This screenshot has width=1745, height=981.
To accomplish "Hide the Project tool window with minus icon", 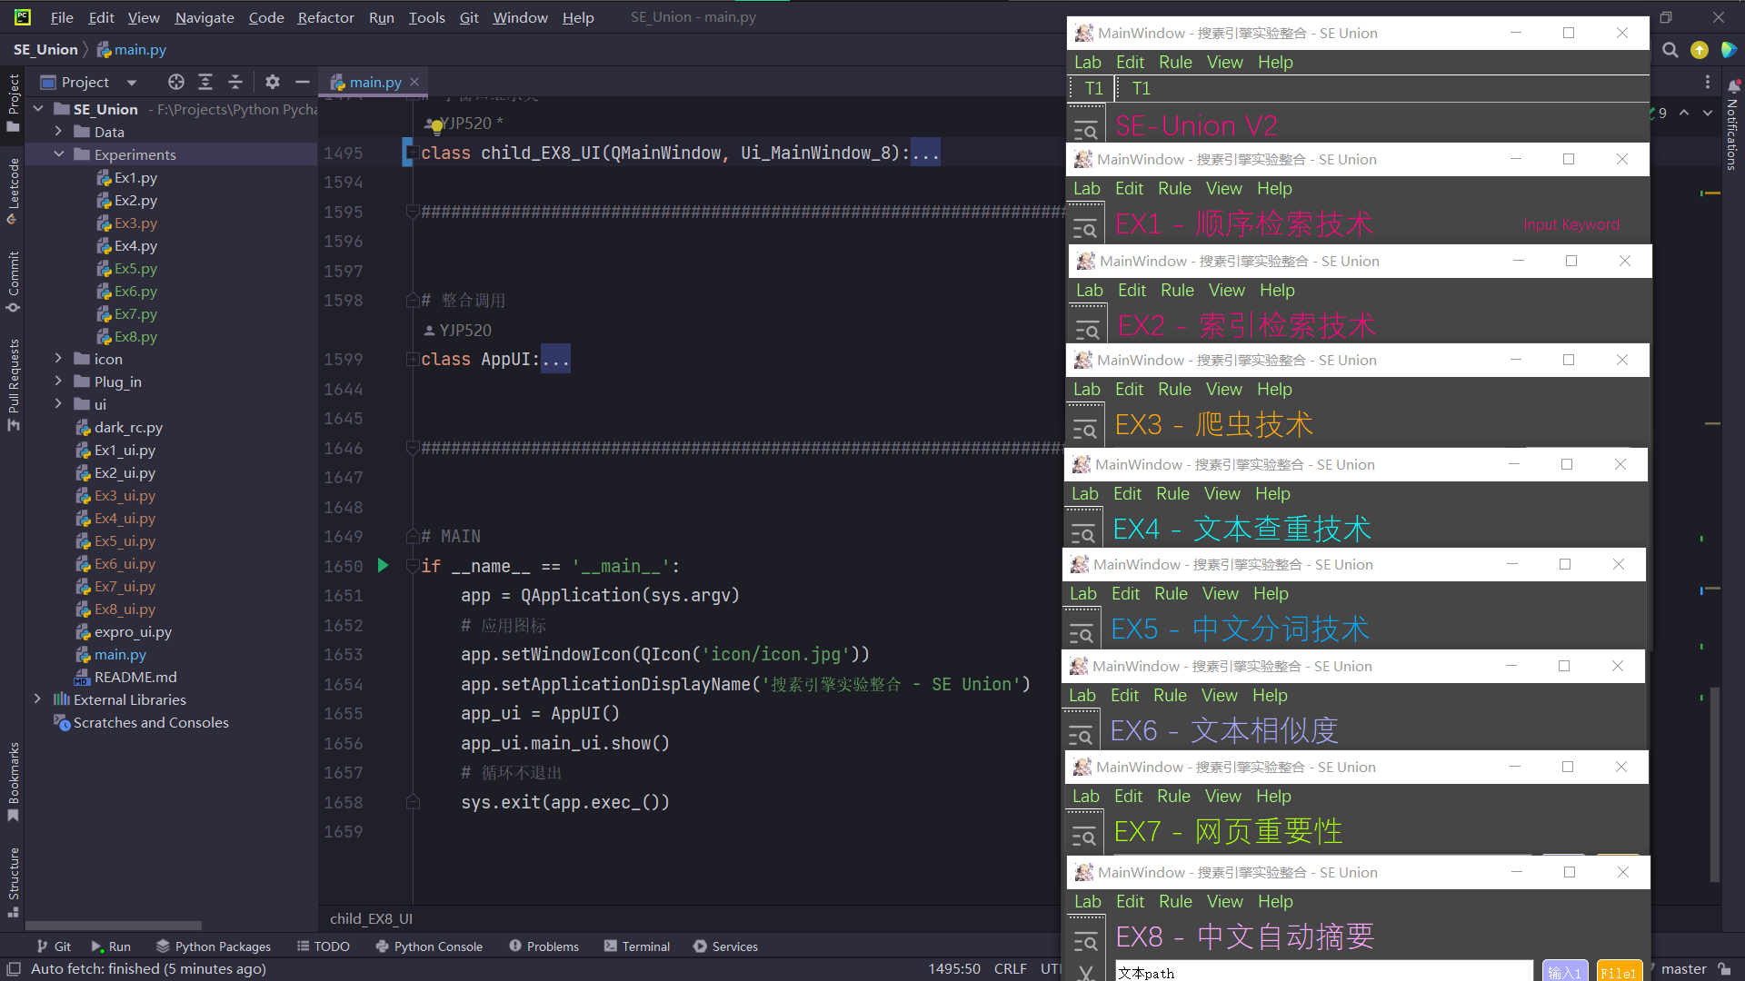I will click(303, 82).
